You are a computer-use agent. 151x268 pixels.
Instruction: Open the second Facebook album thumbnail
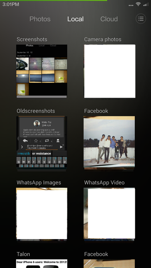109,263
